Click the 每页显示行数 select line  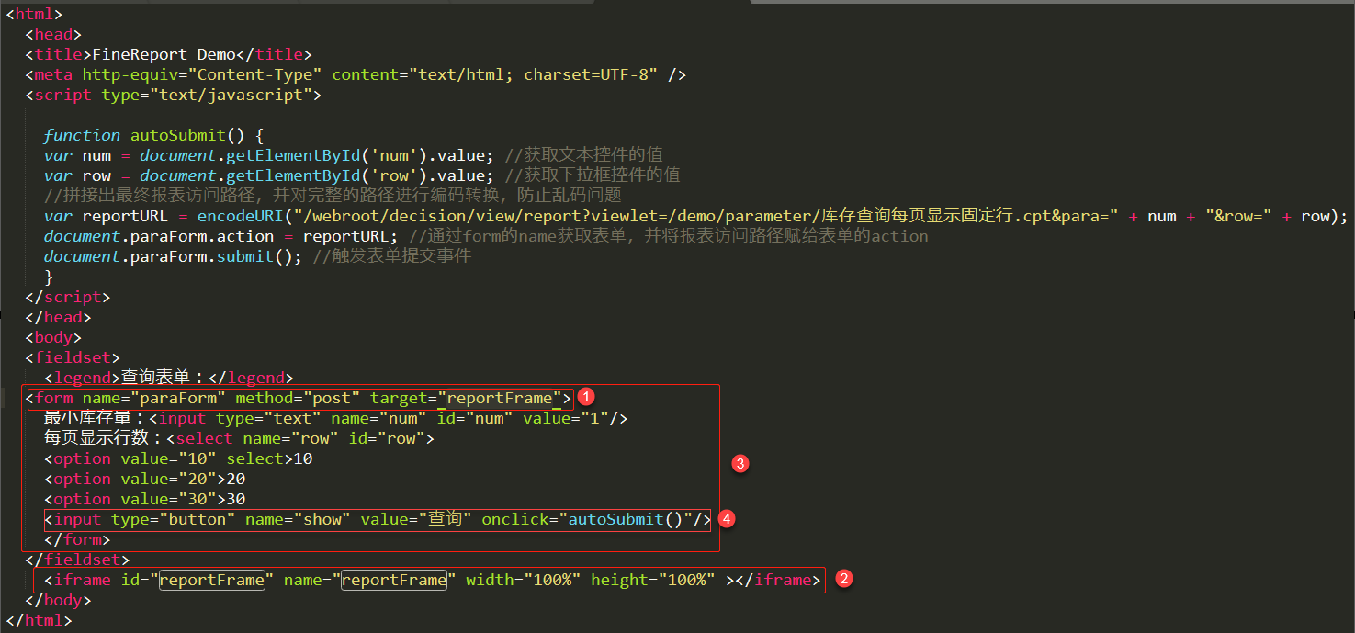click(x=239, y=438)
